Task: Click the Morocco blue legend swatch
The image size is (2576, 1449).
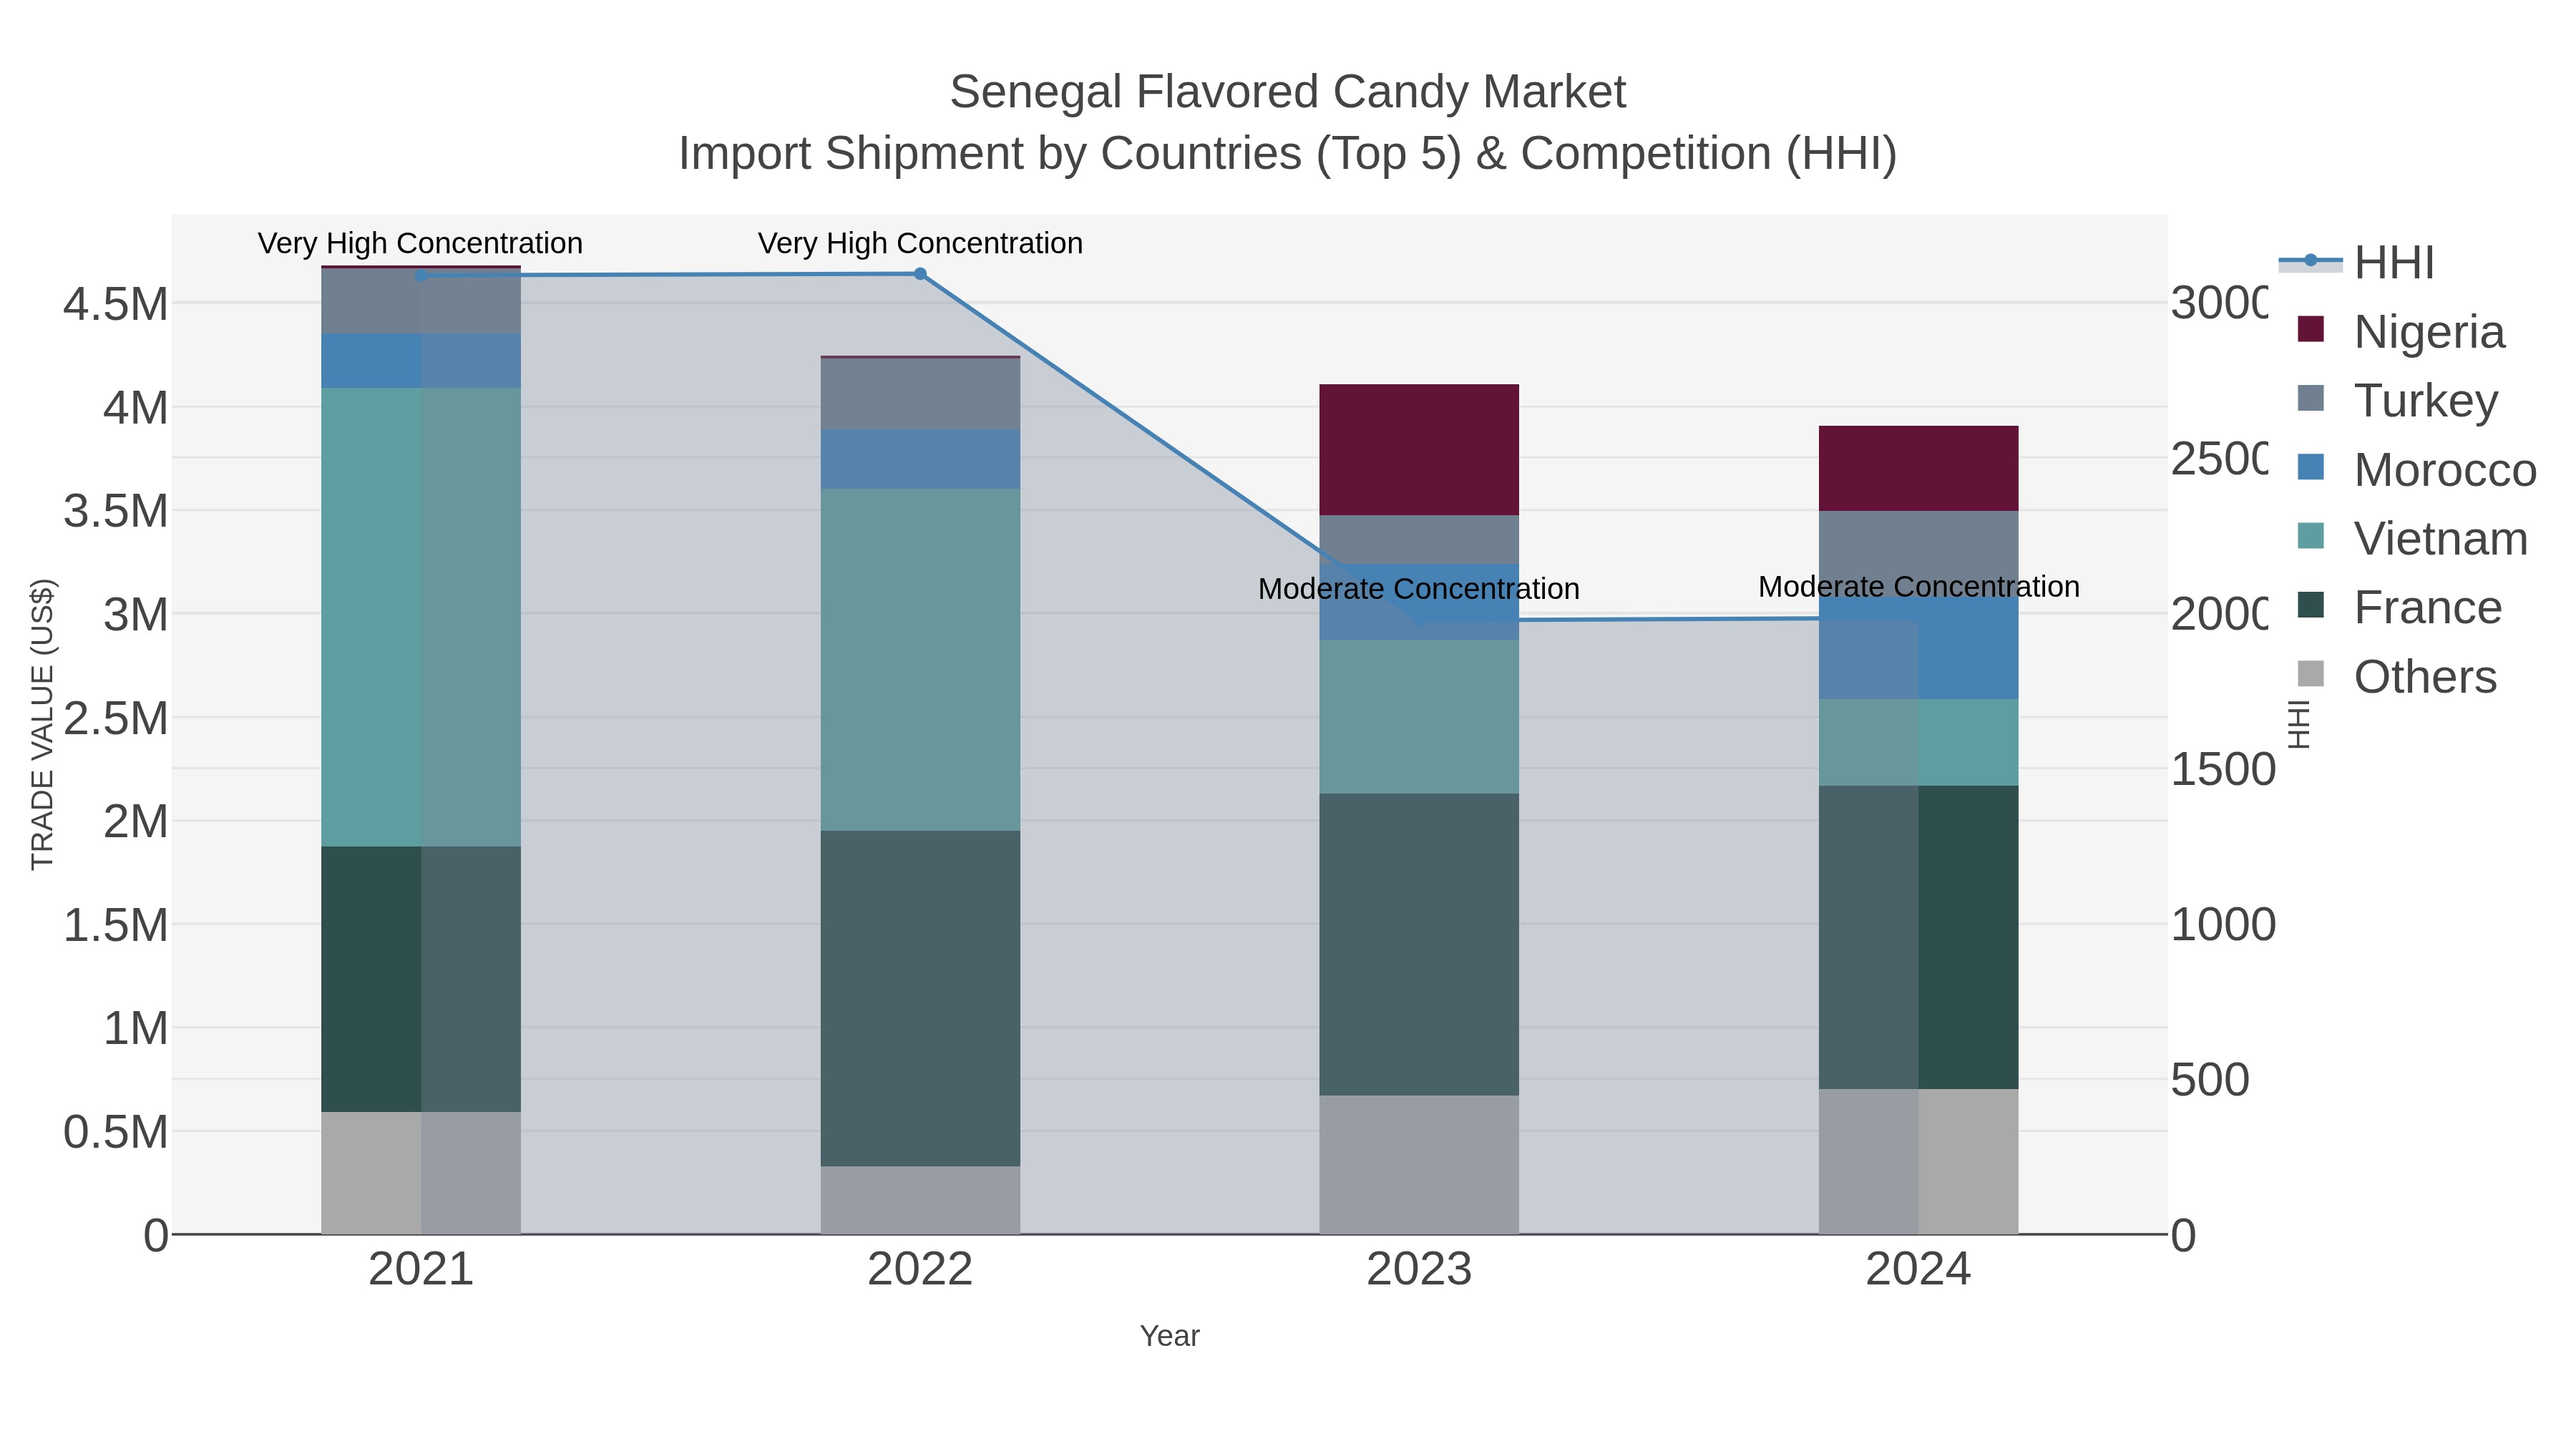Action: click(x=2311, y=467)
